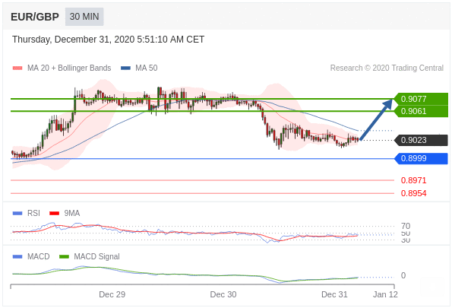
Task: Click the green MACD Signal legend entry
Action: click(x=90, y=256)
